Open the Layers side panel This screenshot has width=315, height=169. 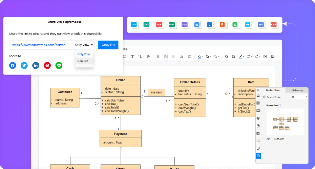pos(258,118)
